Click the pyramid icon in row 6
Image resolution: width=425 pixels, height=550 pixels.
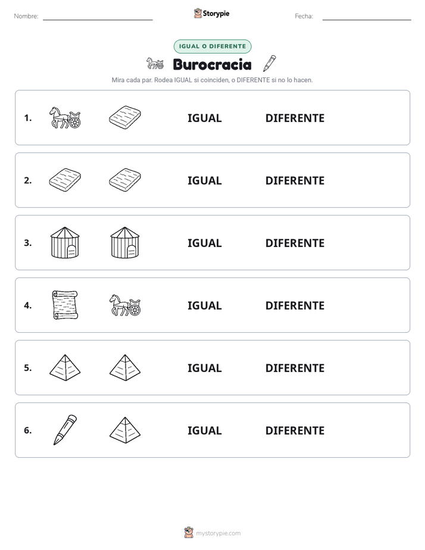[125, 430]
